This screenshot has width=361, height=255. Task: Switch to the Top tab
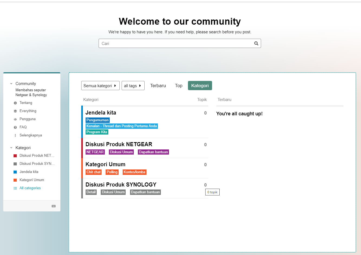(x=178, y=86)
